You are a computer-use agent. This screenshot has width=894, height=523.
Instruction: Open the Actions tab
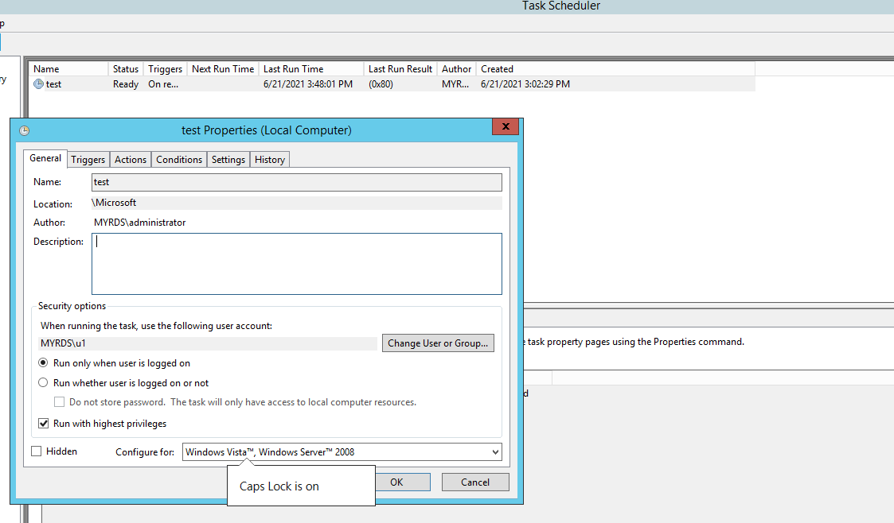pyautogui.click(x=130, y=159)
